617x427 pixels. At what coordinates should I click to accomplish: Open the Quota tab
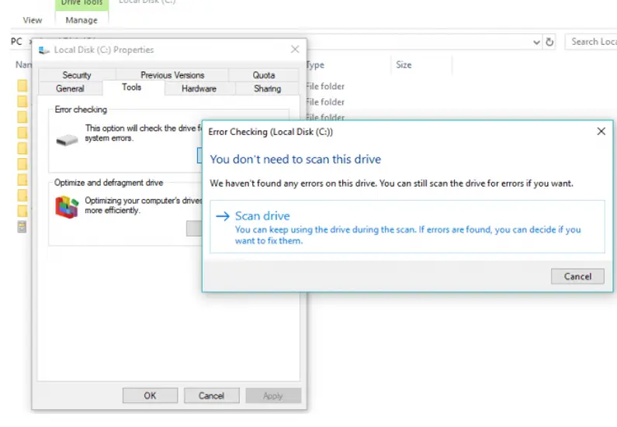(x=264, y=74)
